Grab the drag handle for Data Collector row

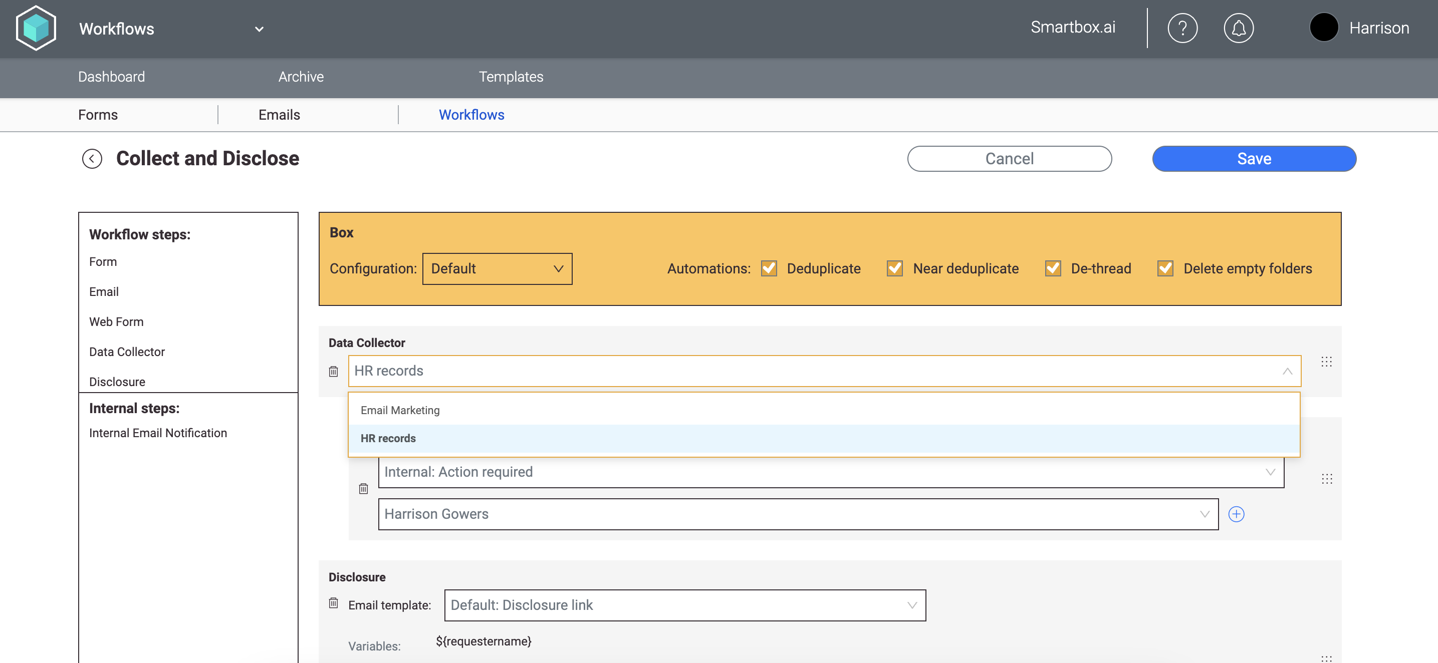pyautogui.click(x=1326, y=362)
